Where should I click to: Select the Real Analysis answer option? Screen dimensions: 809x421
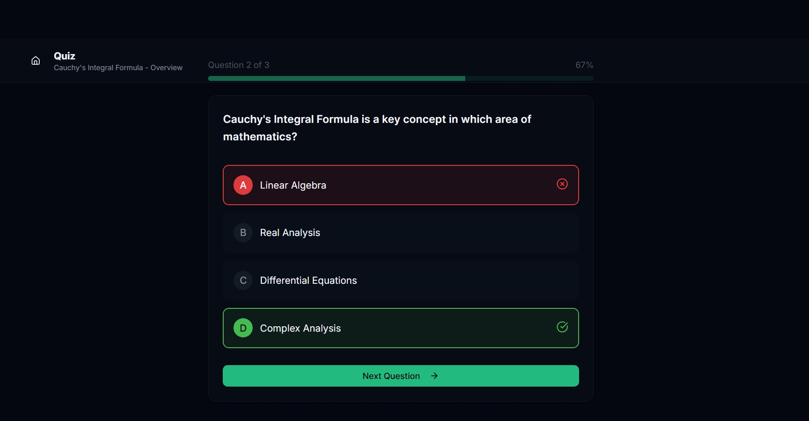coord(401,232)
